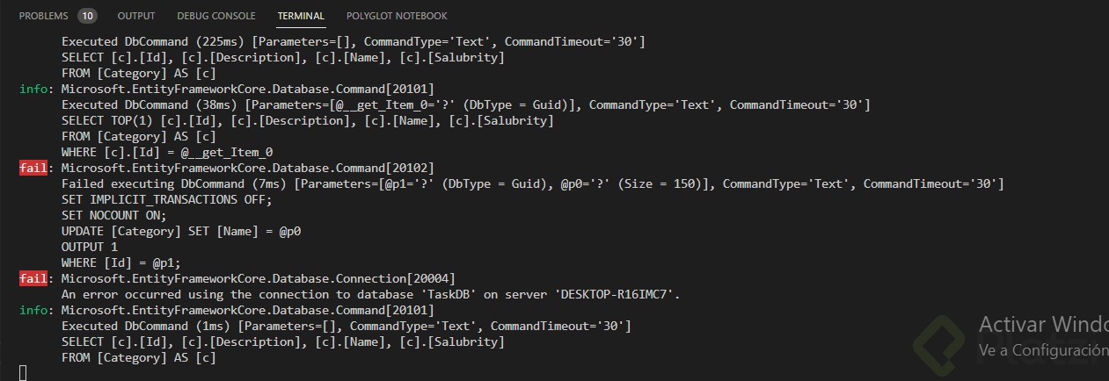Click the Activar Windows watermark text
Screen dimensions: 1109x381
pyautogui.click(x=1043, y=324)
